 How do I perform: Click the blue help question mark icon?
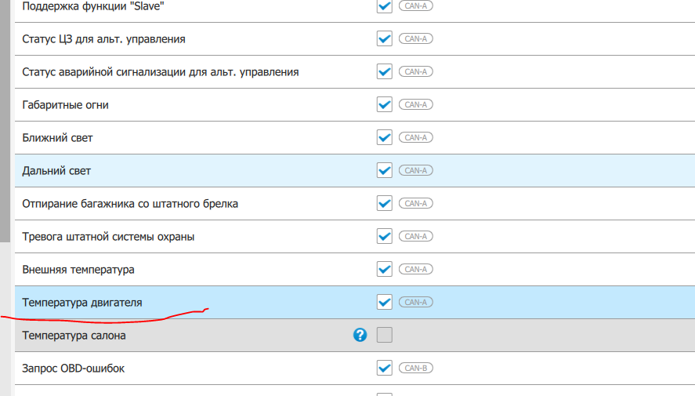[360, 336]
